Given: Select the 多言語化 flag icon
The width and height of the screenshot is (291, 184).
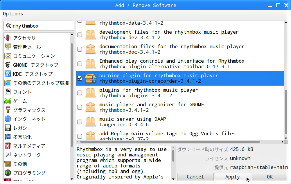Looking at the screenshot, I should (x=8, y=137).
